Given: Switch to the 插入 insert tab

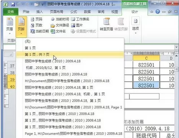Looking at the screenshot, I should coord(39,12).
